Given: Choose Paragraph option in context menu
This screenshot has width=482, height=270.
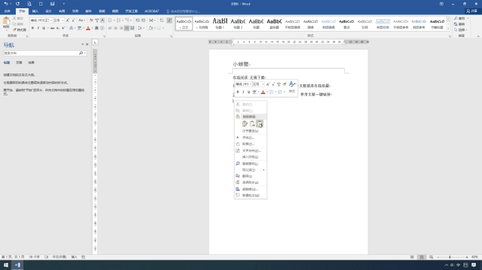Looking at the screenshot, I should point(251,144).
